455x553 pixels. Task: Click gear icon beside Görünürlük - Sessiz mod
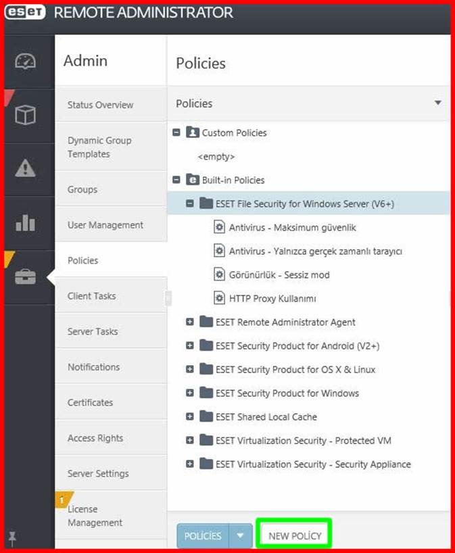click(x=219, y=274)
